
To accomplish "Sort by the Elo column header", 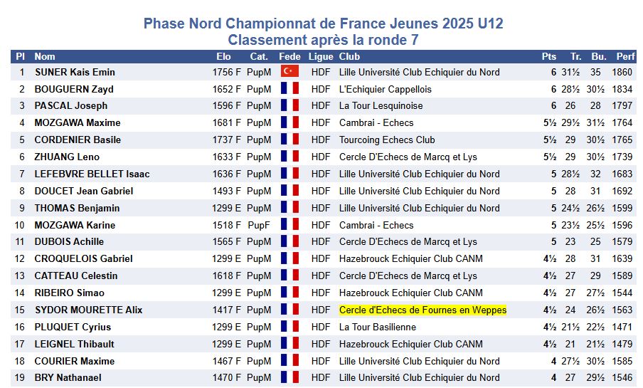I will 223,57.
